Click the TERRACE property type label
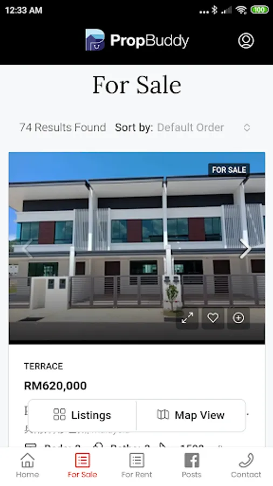The width and height of the screenshot is (273, 486). 43,366
